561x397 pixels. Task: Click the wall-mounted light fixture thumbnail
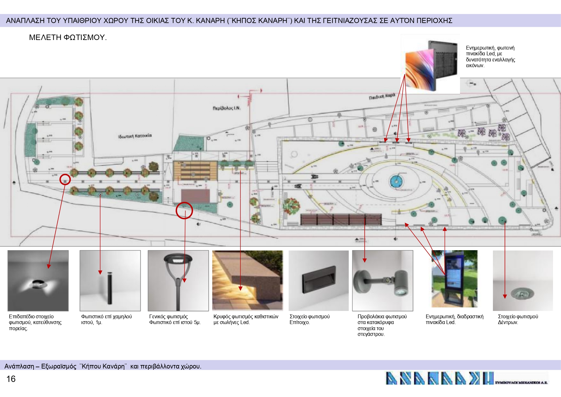[x=319, y=281]
